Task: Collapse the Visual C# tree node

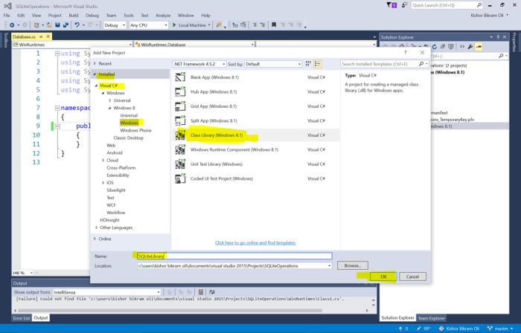Action: (96, 85)
